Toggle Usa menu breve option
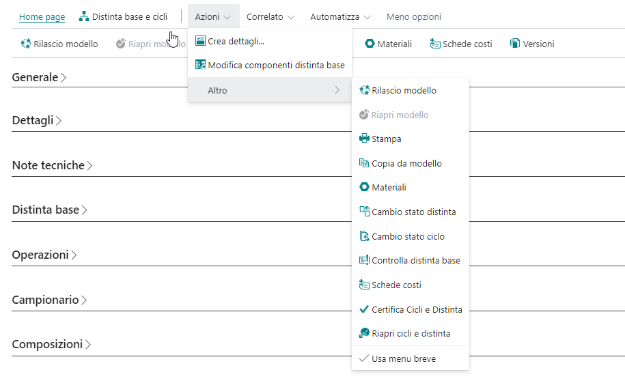 [410, 358]
